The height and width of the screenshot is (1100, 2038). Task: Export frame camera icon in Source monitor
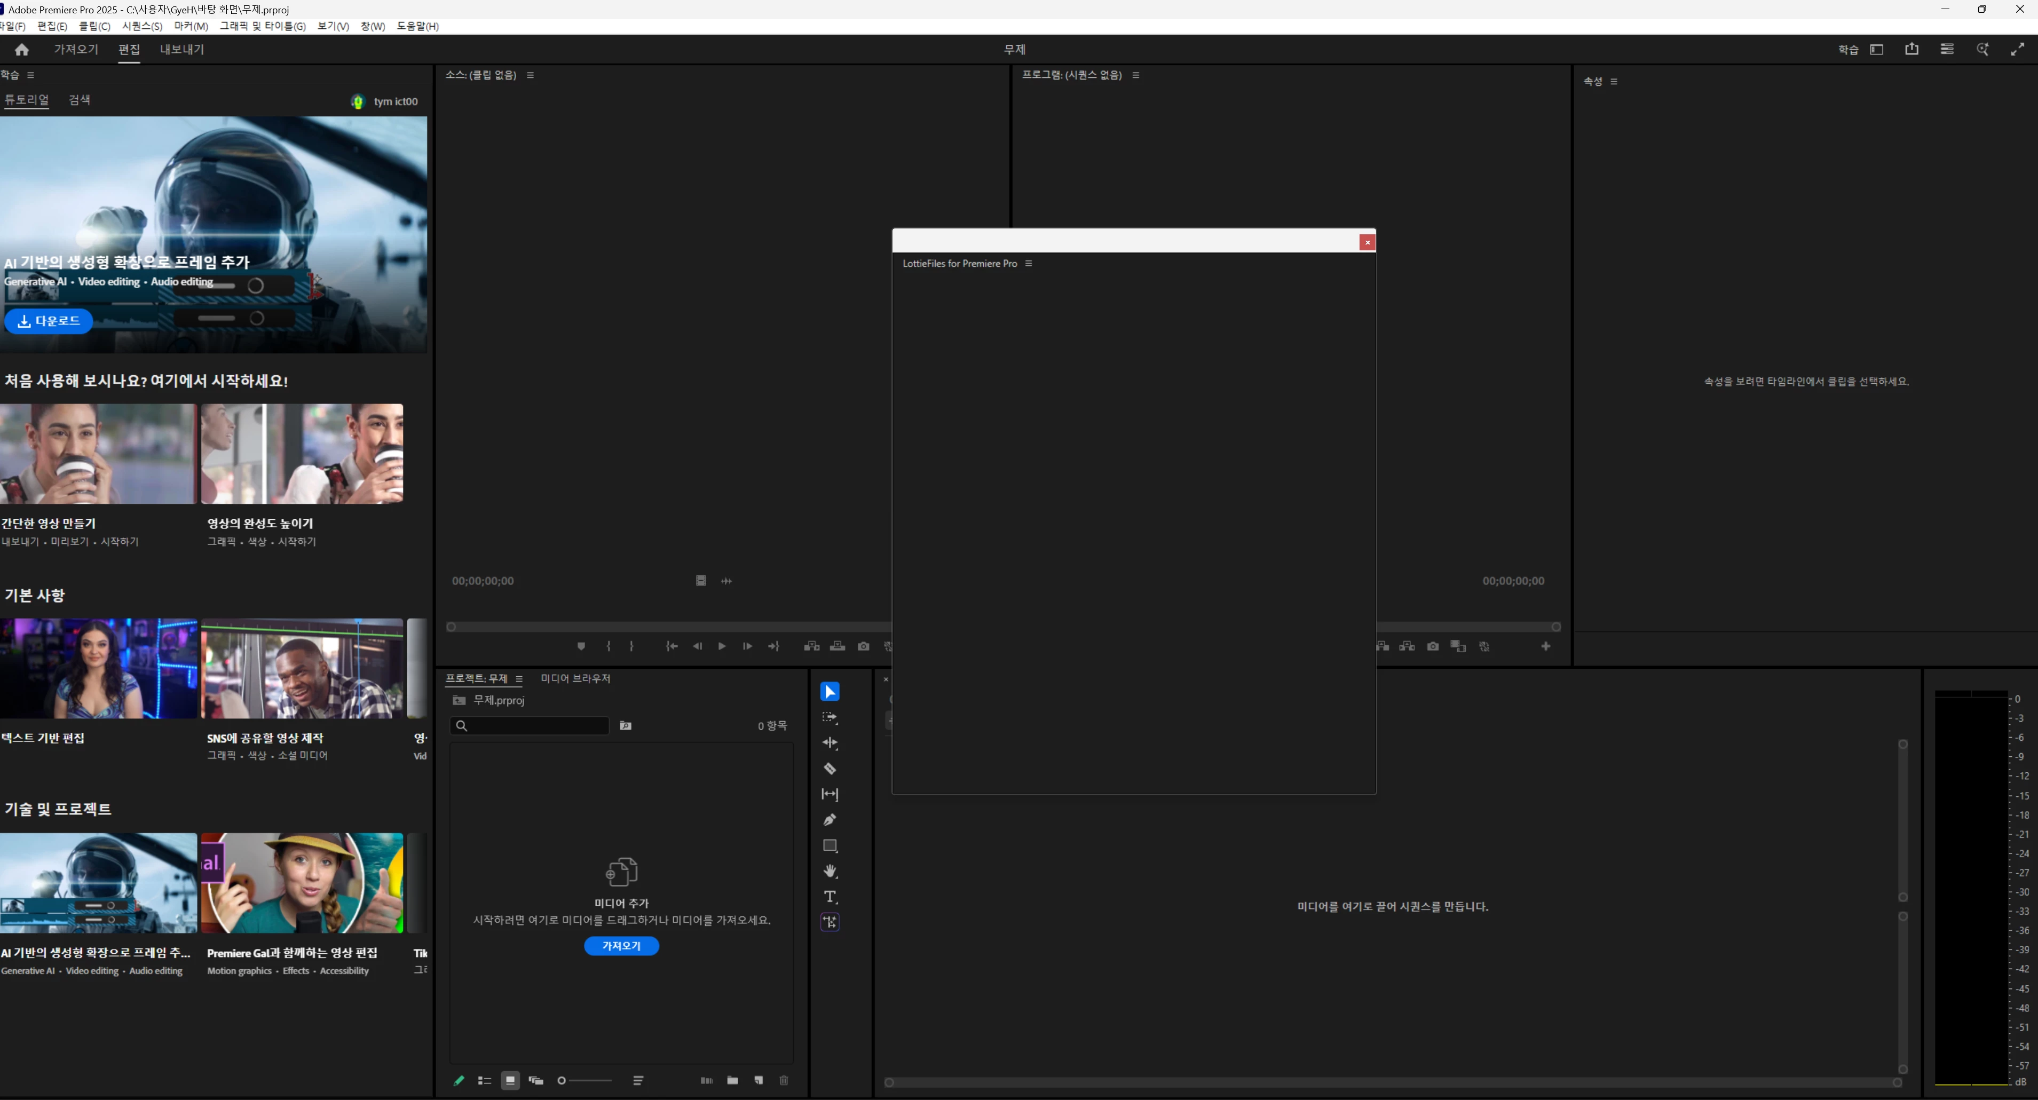coord(864,646)
